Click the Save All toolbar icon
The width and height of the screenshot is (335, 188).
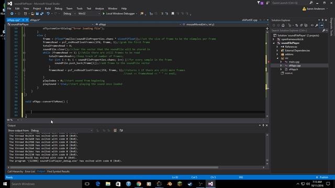click(42, 14)
